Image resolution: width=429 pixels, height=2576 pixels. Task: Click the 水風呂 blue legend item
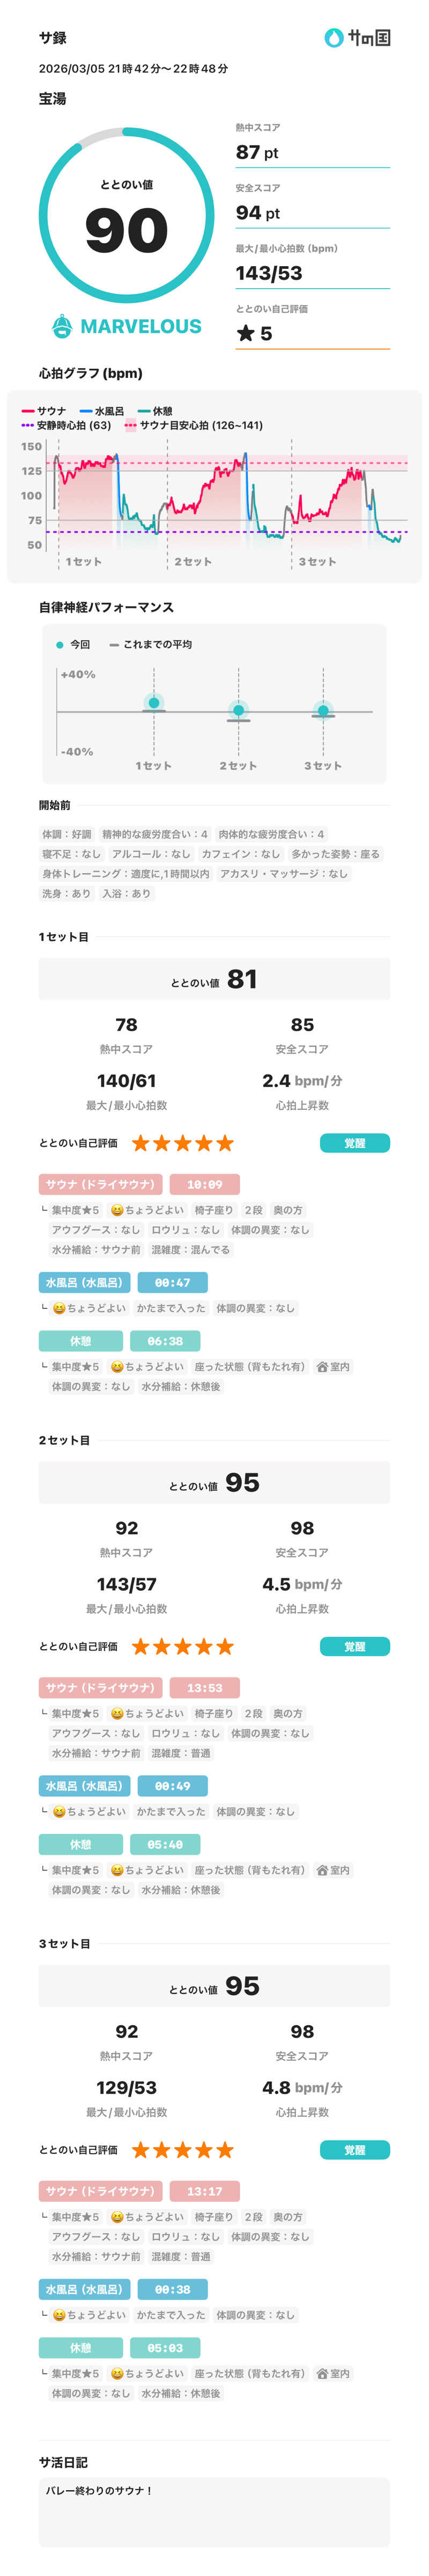point(102,411)
